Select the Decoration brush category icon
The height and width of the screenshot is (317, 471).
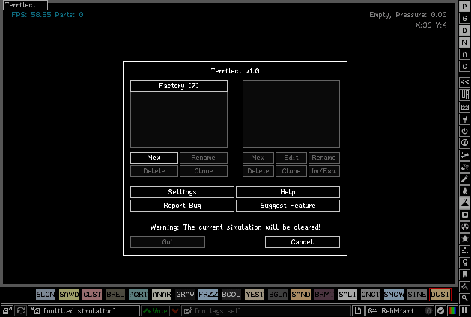tap(464, 286)
